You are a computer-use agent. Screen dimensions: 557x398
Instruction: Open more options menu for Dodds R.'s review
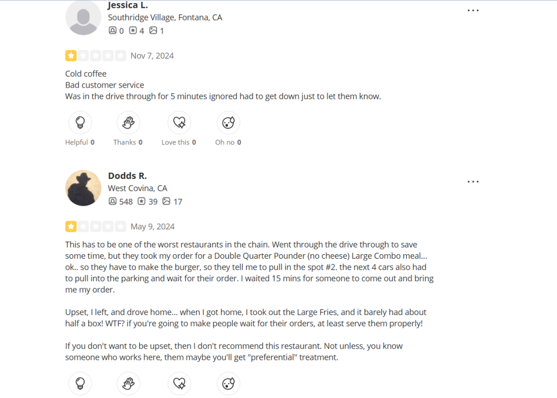pos(473,181)
